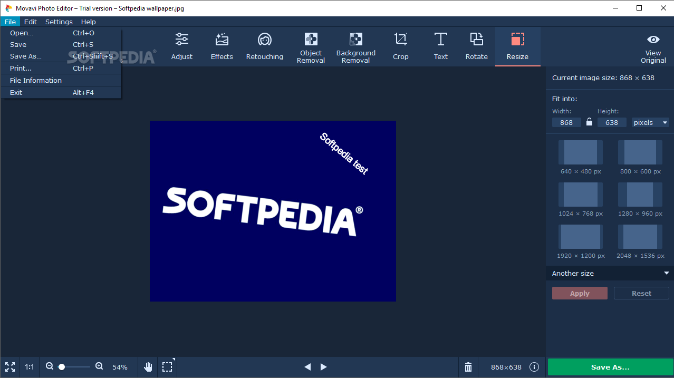Viewport: 674px width, 378px height.
Task: Open the image info icon
Action: point(534,367)
